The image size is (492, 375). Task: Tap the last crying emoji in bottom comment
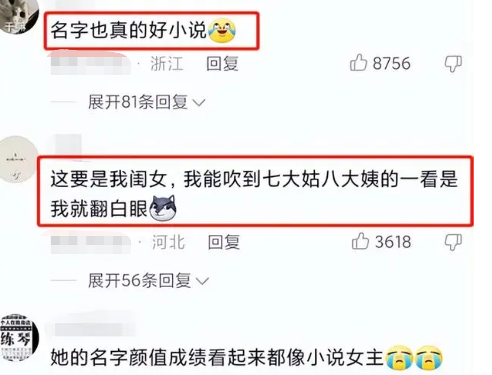click(429, 358)
